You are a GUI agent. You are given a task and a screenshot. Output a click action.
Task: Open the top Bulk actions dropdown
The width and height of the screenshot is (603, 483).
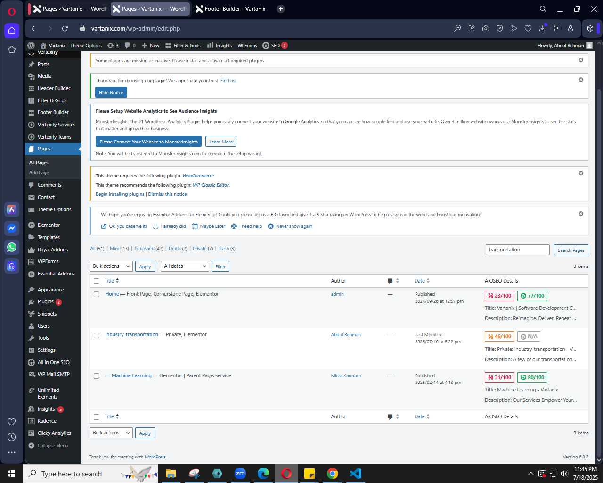pyautogui.click(x=111, y=266)
